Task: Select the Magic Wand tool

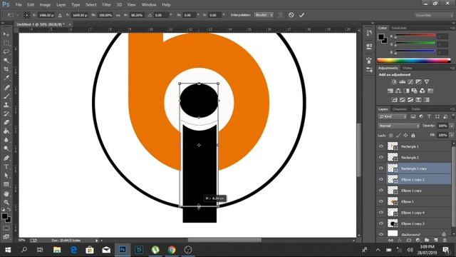Action: tap(6, 61)
